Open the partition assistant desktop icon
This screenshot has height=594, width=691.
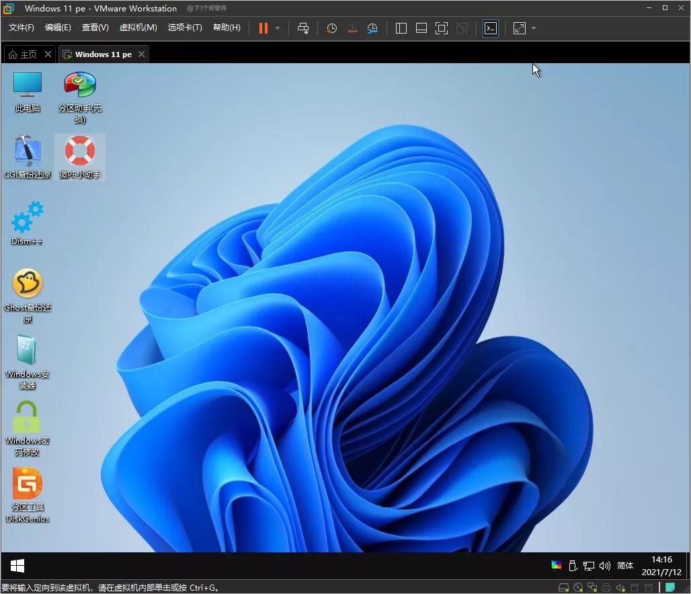click(x=80, y=86)
